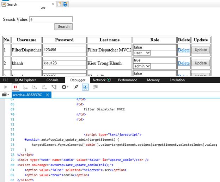Click the Last name column header

point(110,40)
